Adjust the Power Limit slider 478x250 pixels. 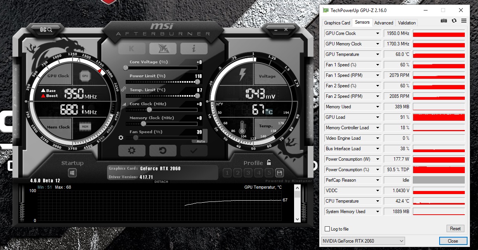click(x=162, y=82)
